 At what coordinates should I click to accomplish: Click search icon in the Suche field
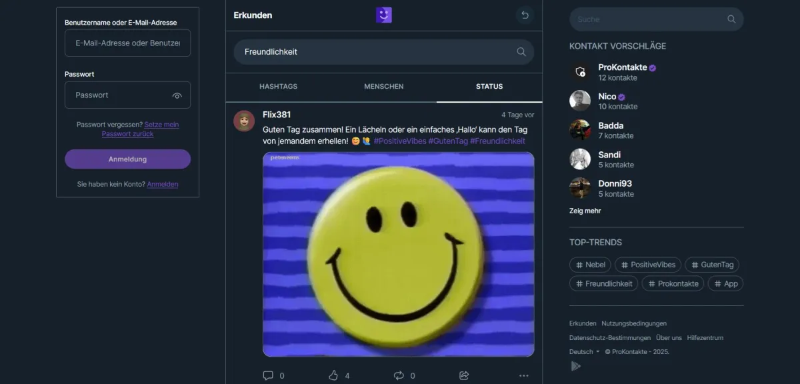click(731, 19)
